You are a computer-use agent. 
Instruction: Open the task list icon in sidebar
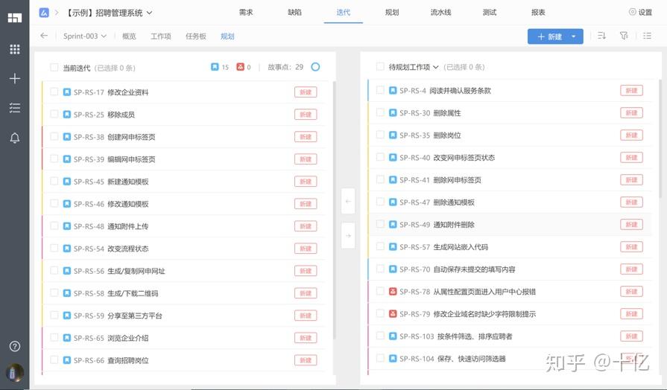[x=14, y=107]
